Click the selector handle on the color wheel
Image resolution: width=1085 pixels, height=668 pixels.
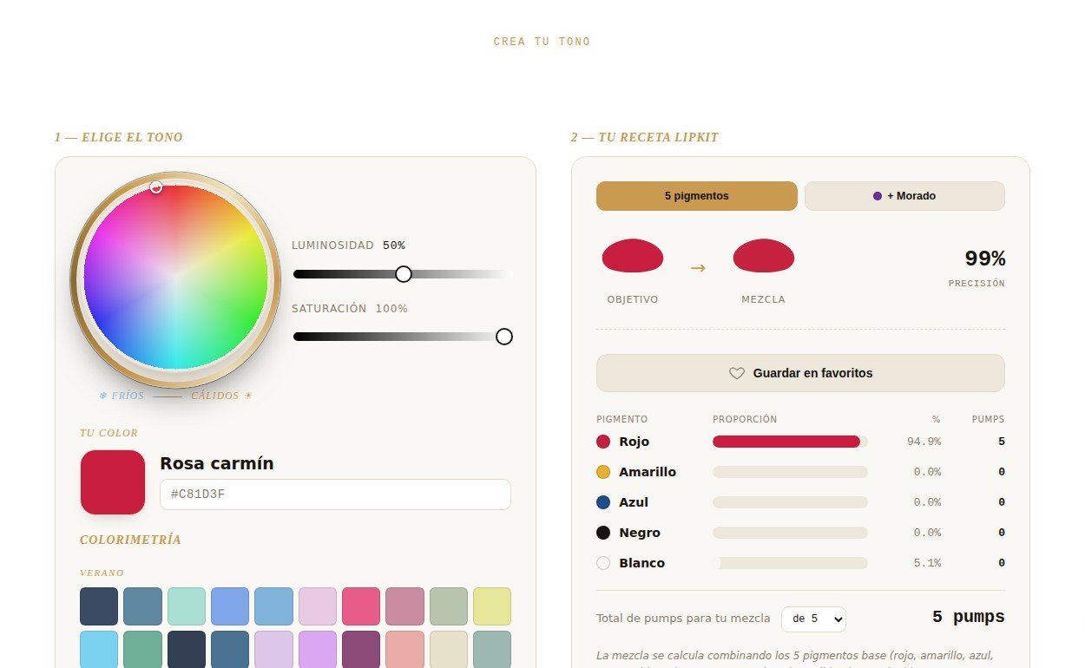tap(156, 187)
